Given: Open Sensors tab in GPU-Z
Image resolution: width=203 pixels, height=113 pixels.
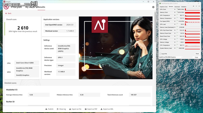Looking at the screenshot, I should coord(171,7).
